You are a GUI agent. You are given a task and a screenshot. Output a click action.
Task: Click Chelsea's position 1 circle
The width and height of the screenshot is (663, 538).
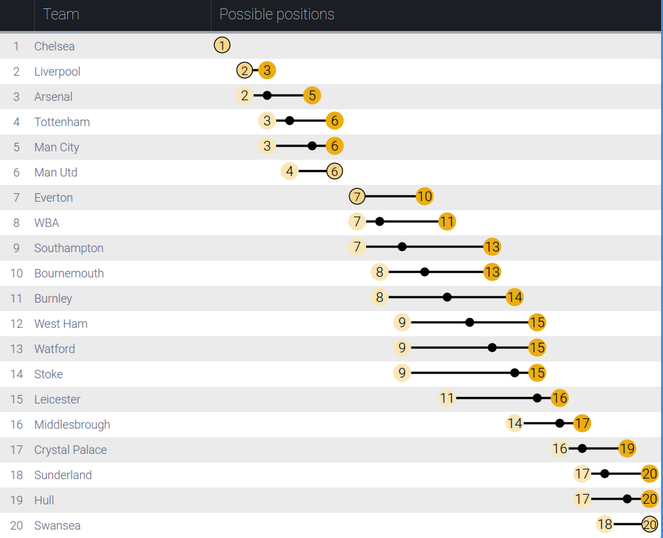(x=221, y=45)
